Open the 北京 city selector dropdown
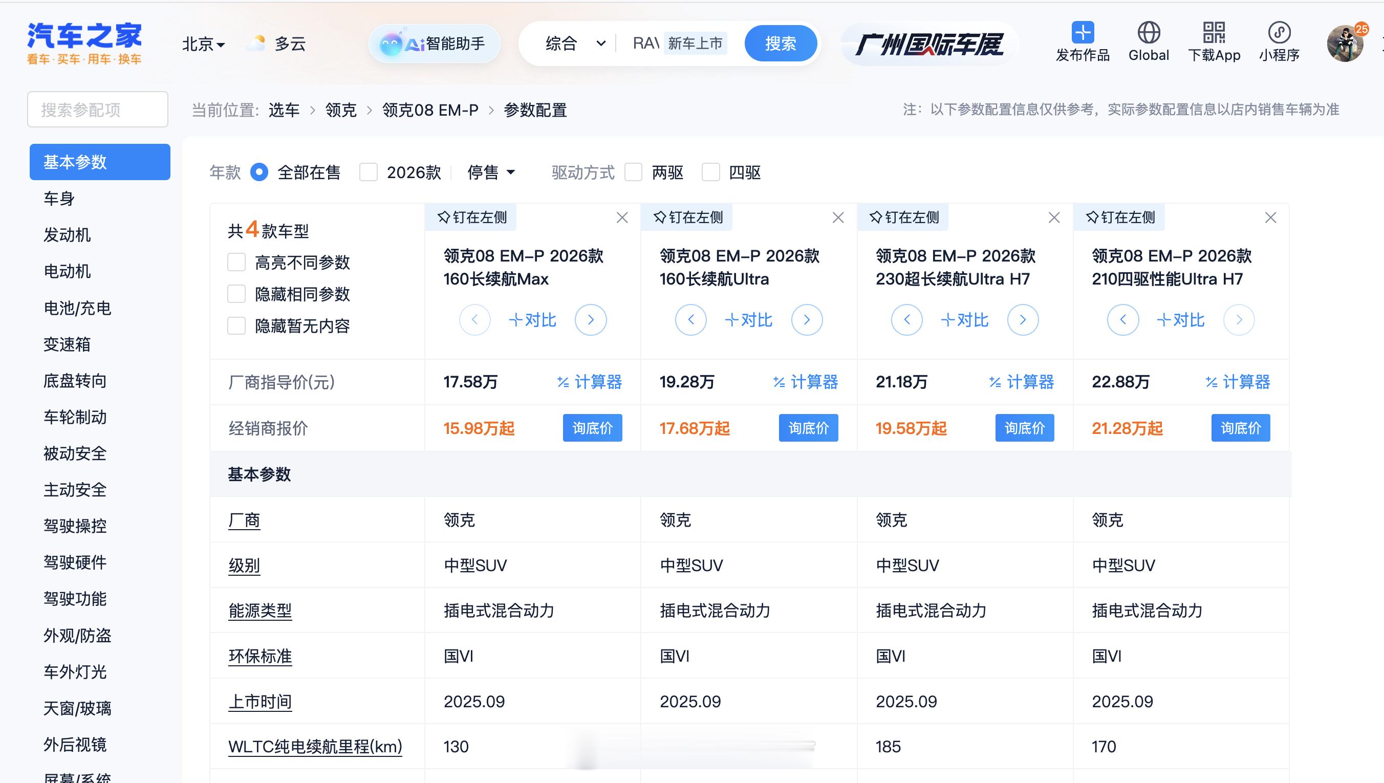This screenshot has width=1384, height=783. [203, 44]
